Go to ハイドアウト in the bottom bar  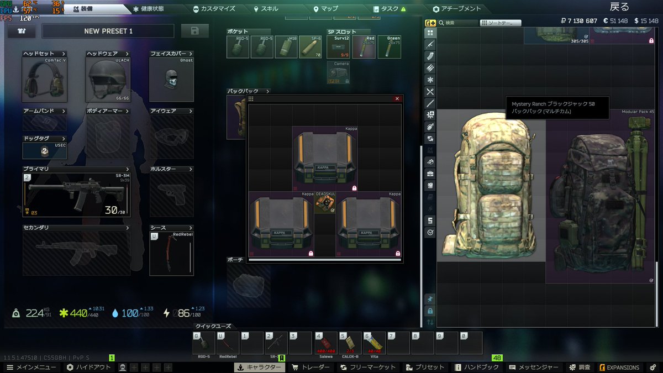[x=88, y=367]
